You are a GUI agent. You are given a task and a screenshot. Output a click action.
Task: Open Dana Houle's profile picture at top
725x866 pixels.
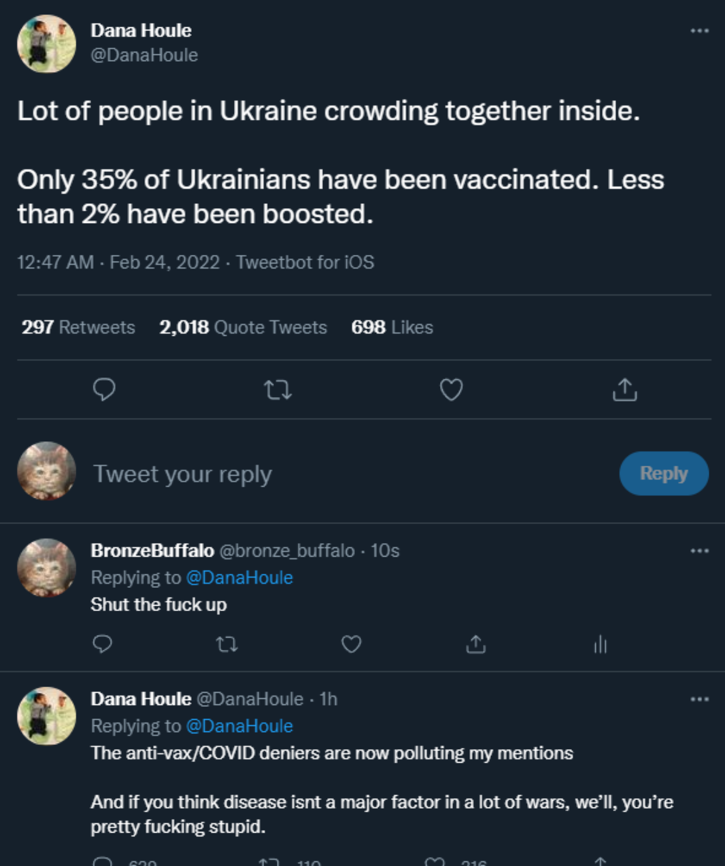coord(47,44)
